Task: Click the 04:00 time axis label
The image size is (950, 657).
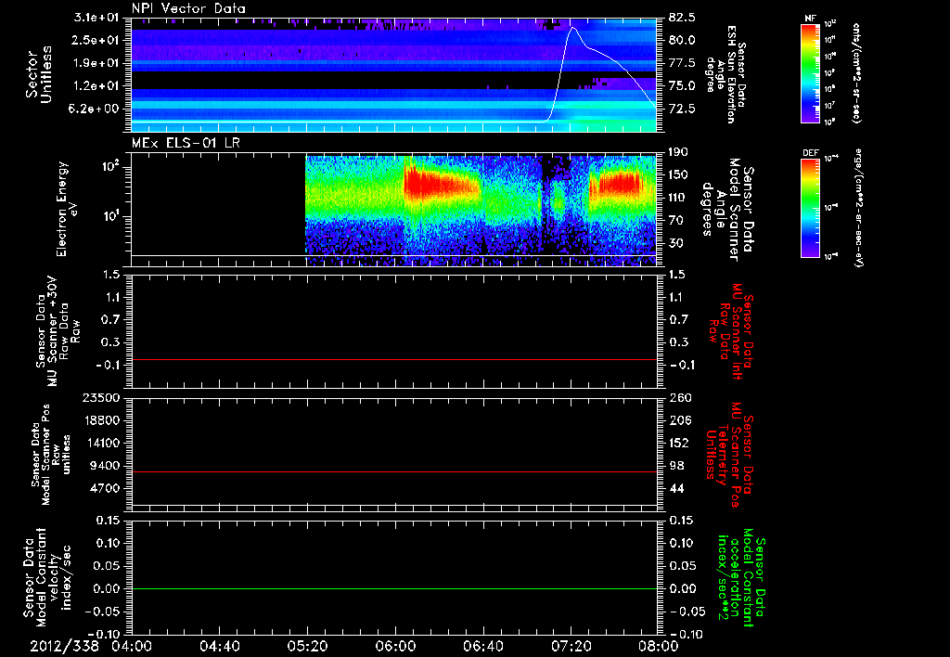Action: (x=132, y=647)
